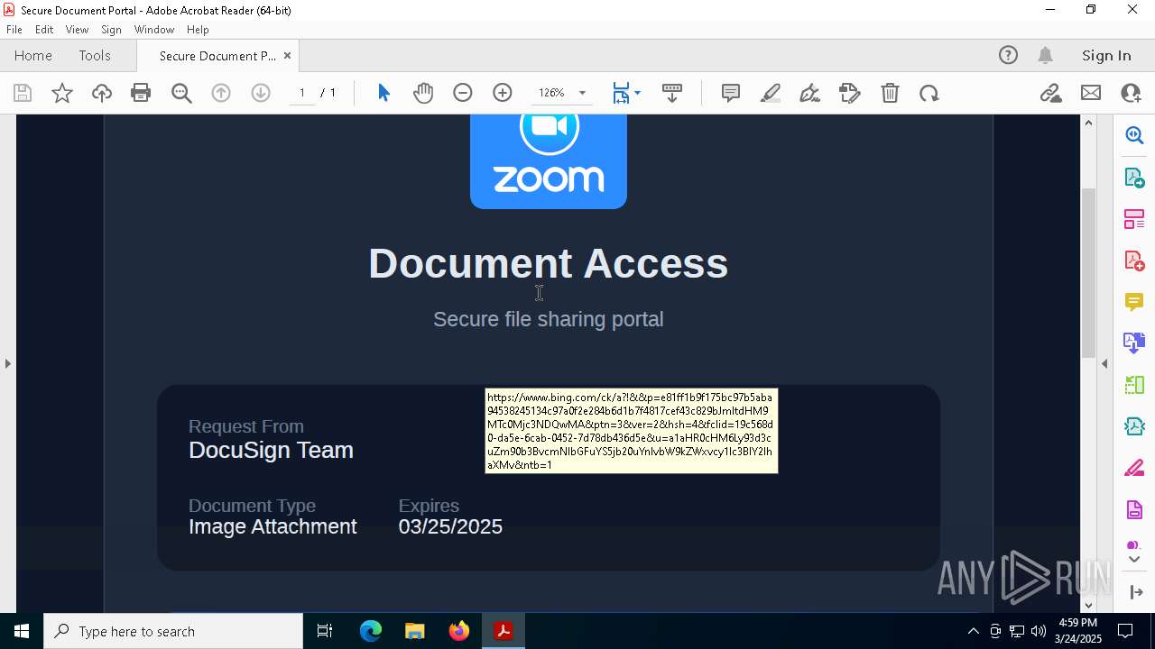Open the Help menu
This screenshot has width=1155, height=649.
coord(198,30)
